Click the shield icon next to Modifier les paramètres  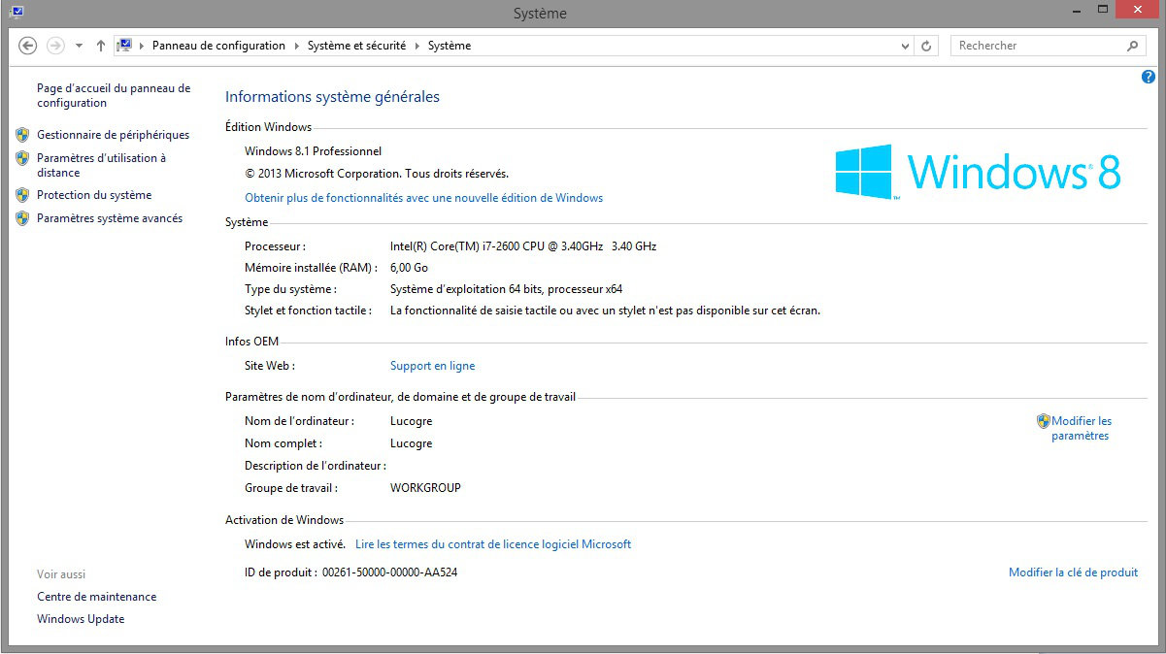click(1044, 421)
